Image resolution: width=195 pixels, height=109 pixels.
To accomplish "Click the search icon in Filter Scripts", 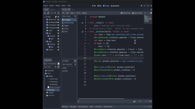I will pos(75,16).
